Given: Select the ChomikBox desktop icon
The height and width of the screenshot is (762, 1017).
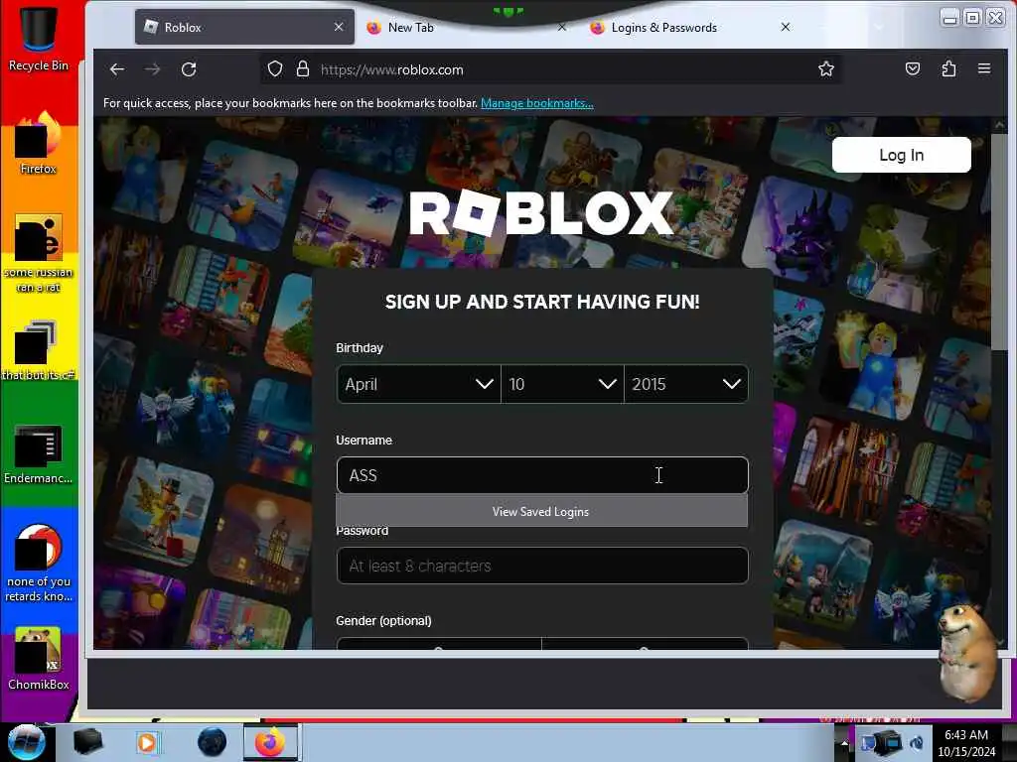Looking at the screenshot, I should coord(39,658).
